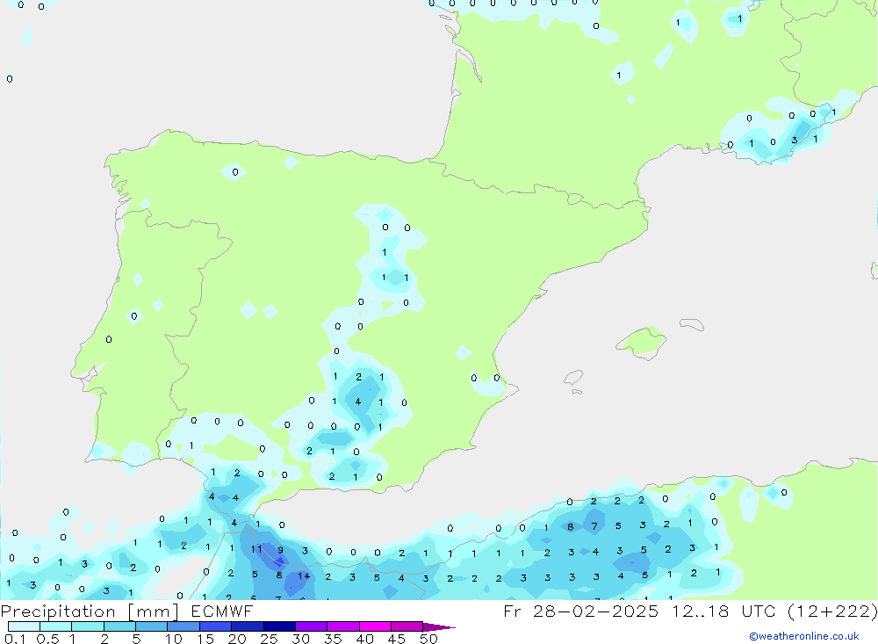Click the '15' legend scale label
The width and height of the screenshot is (878, 644).
205,639
